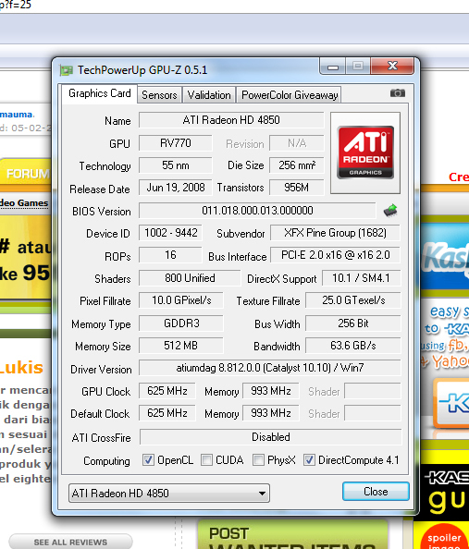
Task: Open the PowerColor Giveaway tab
Action: pos(290,95)
